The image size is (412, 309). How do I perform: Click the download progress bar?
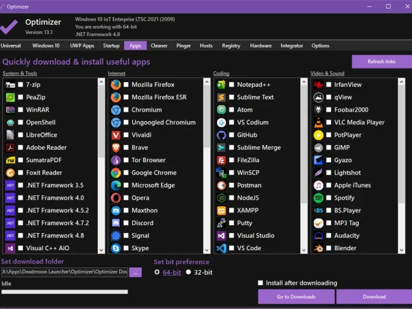click(x=65, y=291)
